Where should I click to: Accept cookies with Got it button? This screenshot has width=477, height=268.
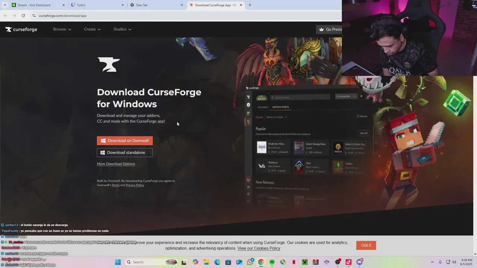(366, 245)
